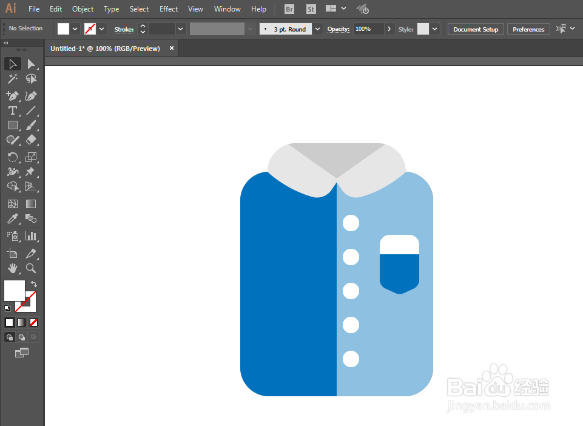
Task: Activate the Scale tool
Action: [31, 157]
